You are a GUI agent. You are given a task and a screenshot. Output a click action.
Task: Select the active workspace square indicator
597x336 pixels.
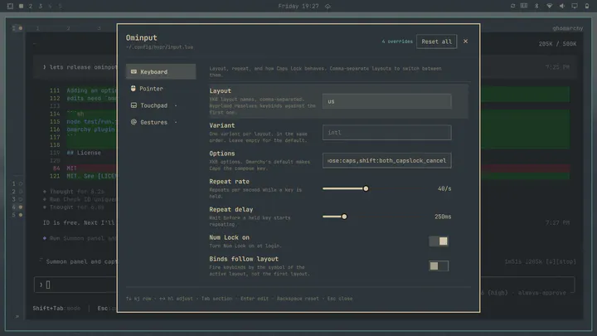coord(21,6)
